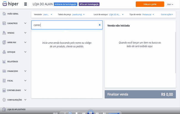The height and width of the screenshot is (114, 180).
Task: Click the Cadastros ID card icon
Action: pos(4,23)
